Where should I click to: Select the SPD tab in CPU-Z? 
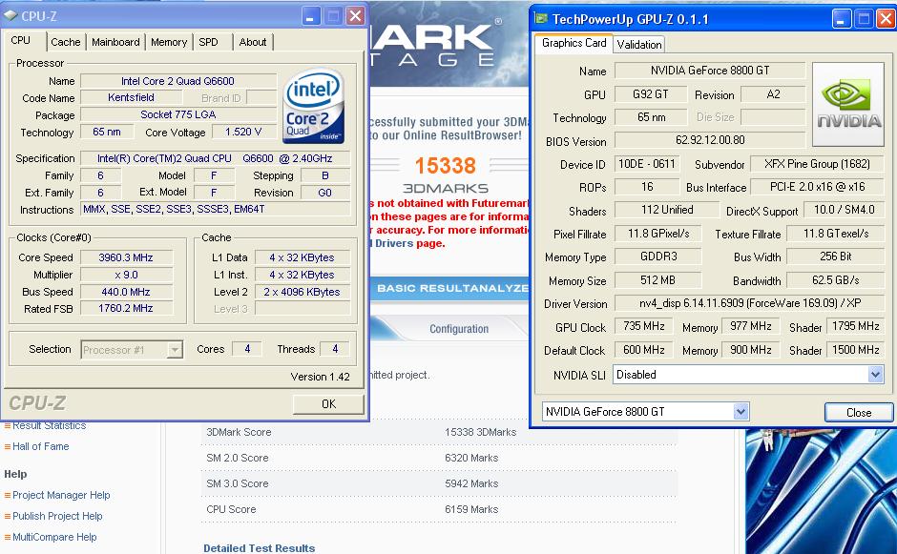209,42
